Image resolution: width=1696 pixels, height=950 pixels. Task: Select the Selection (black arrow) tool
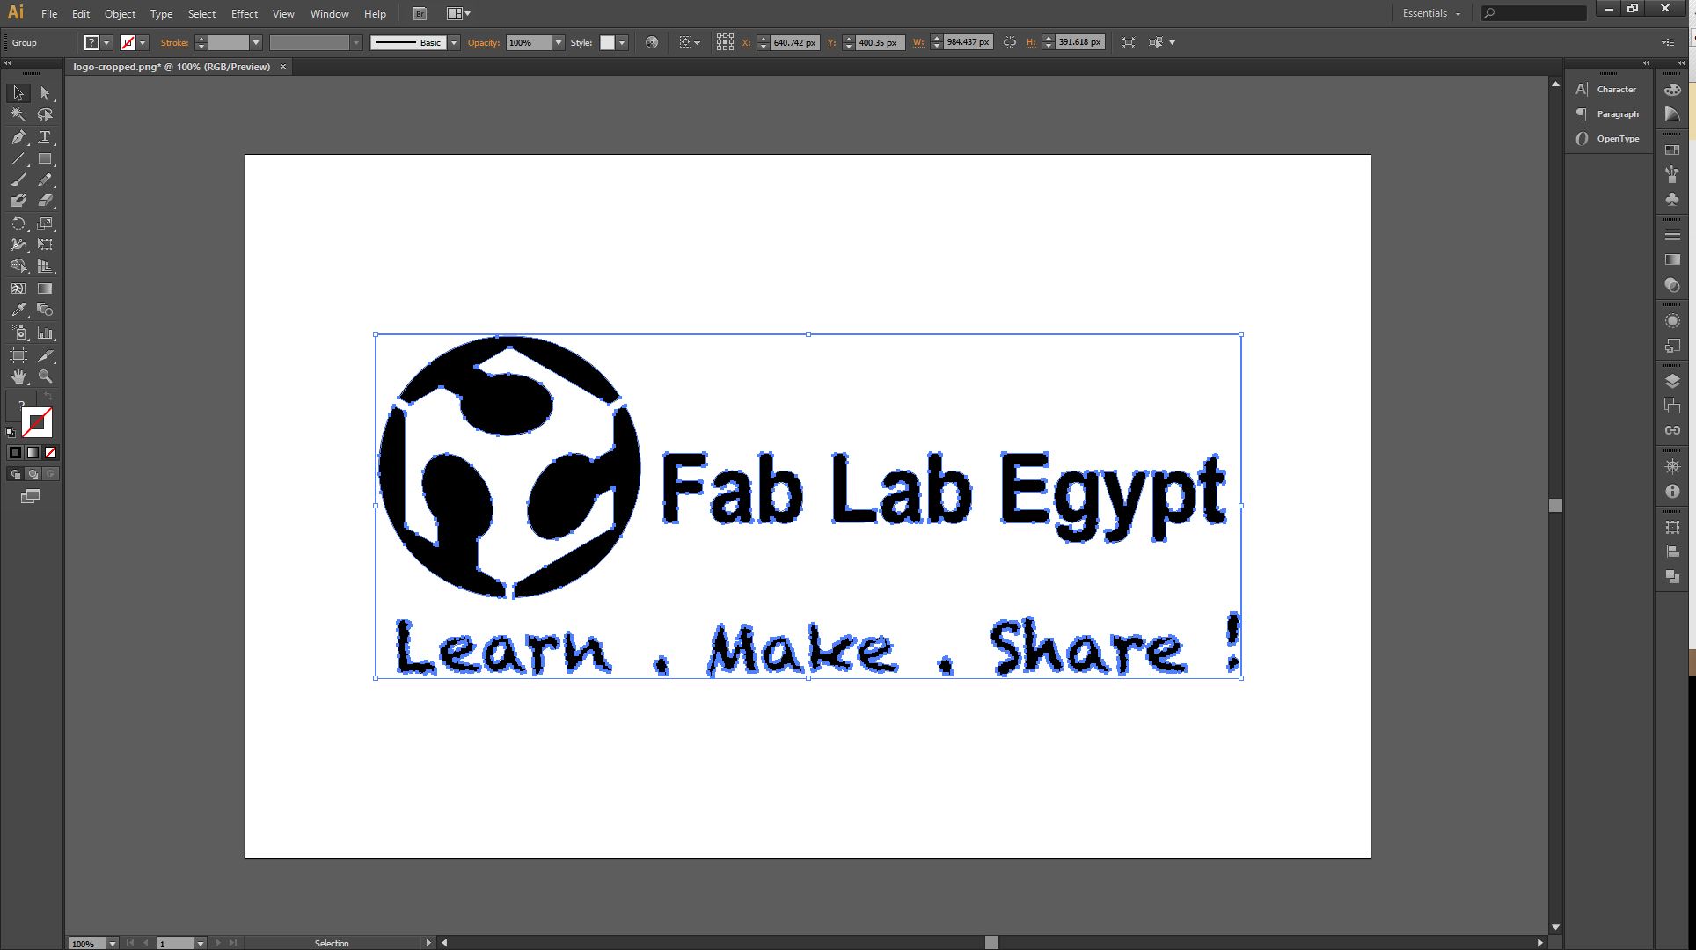[18, 93]
